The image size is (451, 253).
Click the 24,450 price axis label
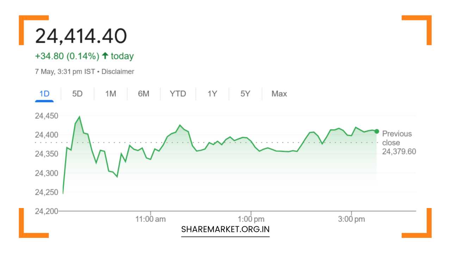[47, 116]
